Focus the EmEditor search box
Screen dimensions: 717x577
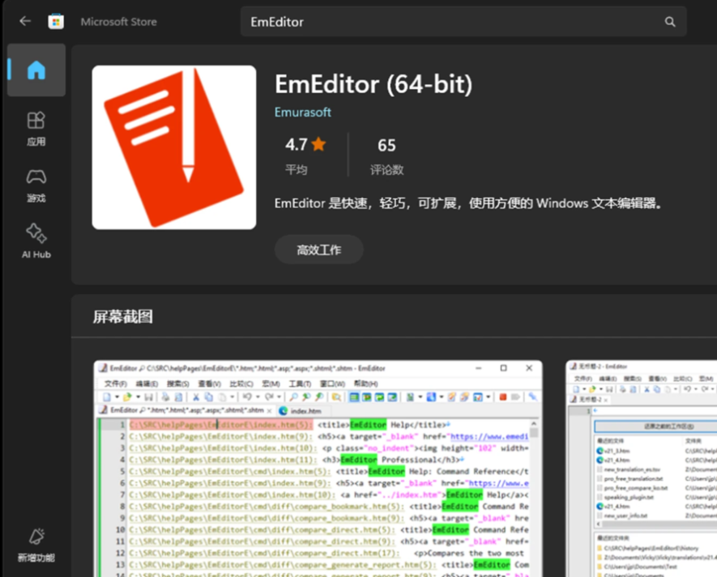click(x=463, y=22)
